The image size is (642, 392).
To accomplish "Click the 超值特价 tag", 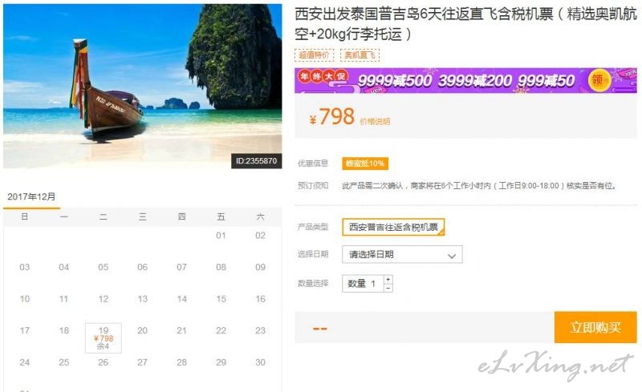I will tap(314, 55).
